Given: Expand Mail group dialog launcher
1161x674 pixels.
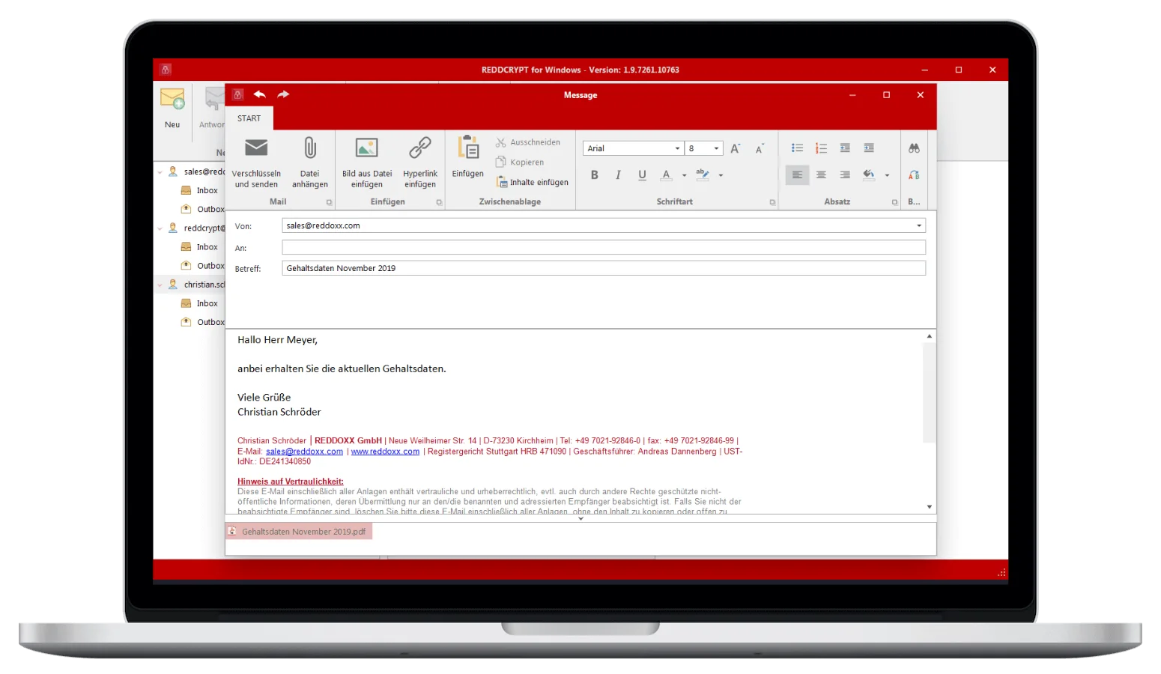Looking at the screenshot, I should point(329,202).
